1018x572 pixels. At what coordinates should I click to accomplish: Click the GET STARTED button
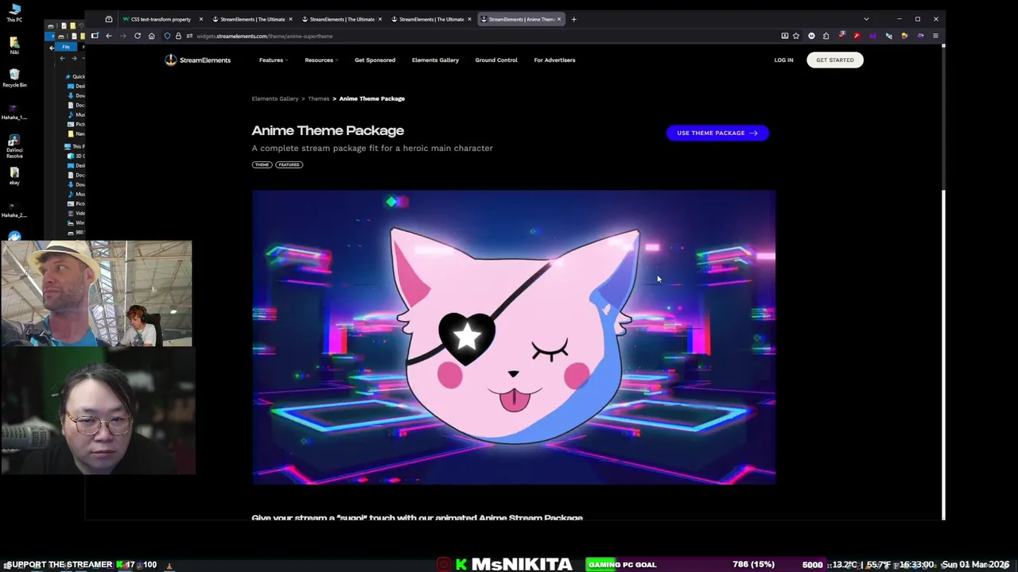point(835,60)
